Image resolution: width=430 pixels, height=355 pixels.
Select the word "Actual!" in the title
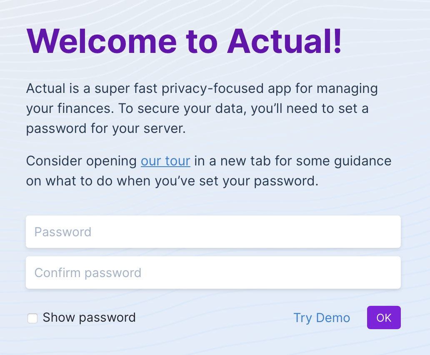click(x=285, y=41)
